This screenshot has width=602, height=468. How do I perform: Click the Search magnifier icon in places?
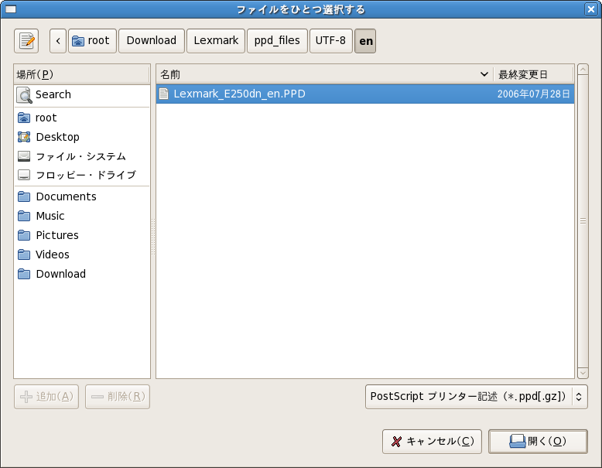pos(24,95)
